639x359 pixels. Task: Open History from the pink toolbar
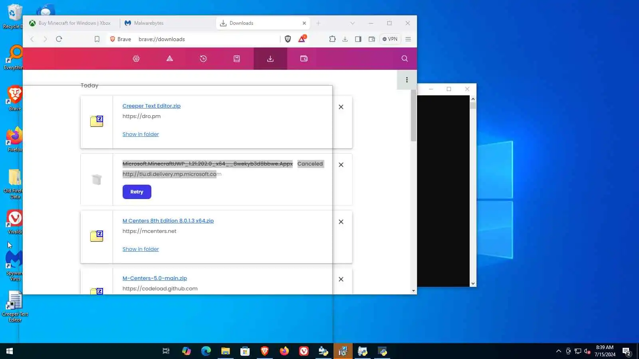203,59
